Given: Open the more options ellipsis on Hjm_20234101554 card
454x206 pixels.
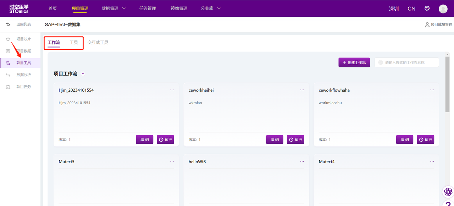Looking at the screenshot, I should click(172, 90).
